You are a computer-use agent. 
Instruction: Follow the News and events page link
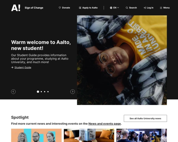(x=104, y=124)
